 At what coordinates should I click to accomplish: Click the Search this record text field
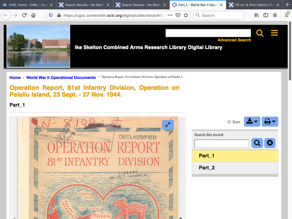pyautogui.click(x=221, y=143)
